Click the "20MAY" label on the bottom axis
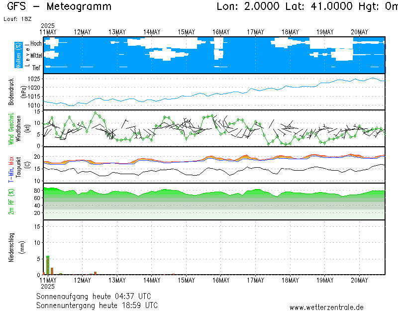This screenshot has height=311, width=398. [359, 281]
